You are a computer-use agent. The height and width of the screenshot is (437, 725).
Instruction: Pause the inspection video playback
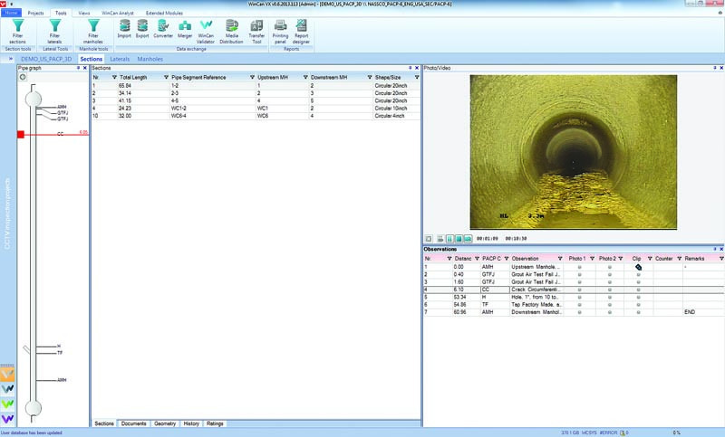pos(448,239)
